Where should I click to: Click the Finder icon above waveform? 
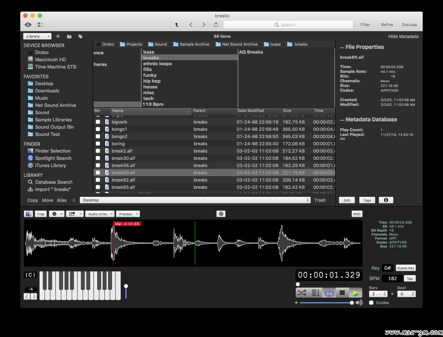click(28, 214)
